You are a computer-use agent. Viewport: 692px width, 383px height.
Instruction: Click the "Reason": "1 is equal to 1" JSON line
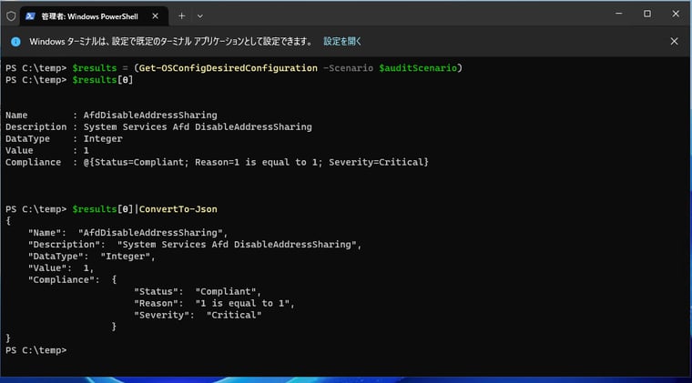click(214, 303)
